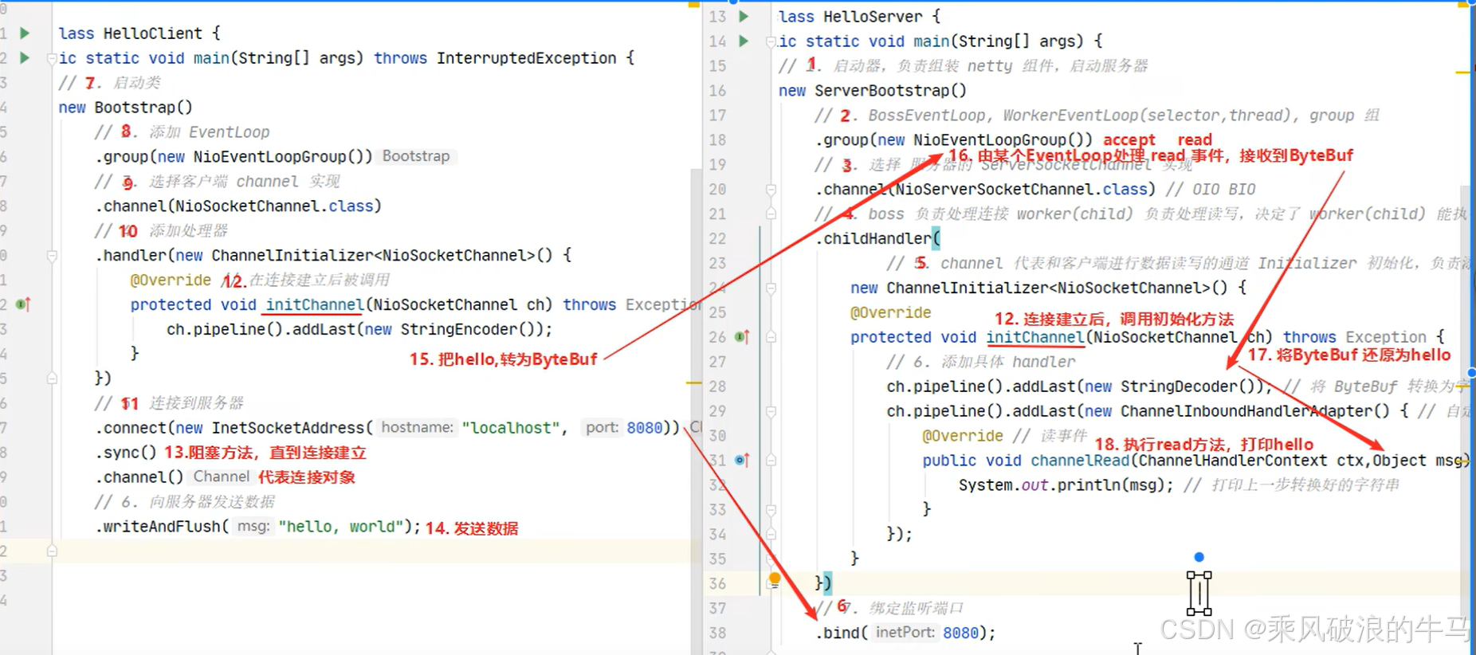Collapse channelRead method fold on line 31
1476x655 pixels.
pyautogui.click(x=771, y=461)
